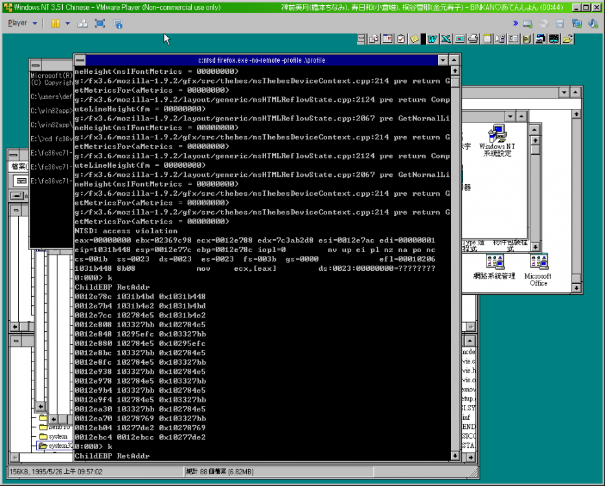Open the Office folder icon in toolbar
The height and width of the screenshot is (486, 605).
(568, 39)
